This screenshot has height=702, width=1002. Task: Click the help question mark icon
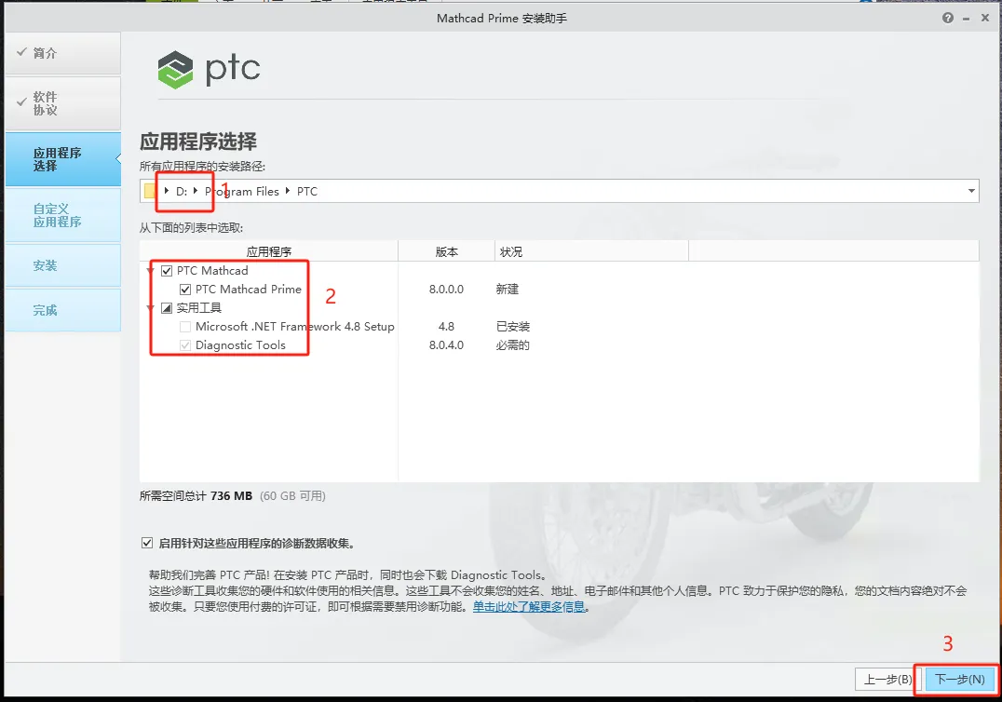click(948, 18)
